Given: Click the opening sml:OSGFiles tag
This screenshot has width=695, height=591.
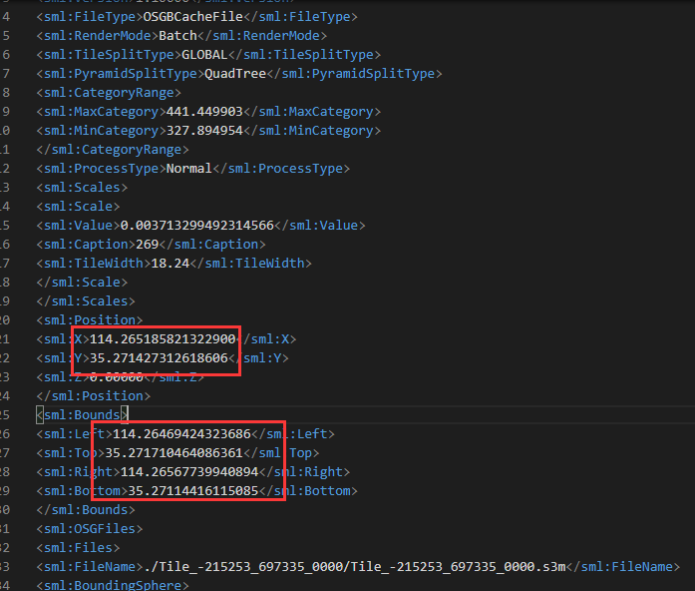Looking at the screenshot, I should [89, 529].
